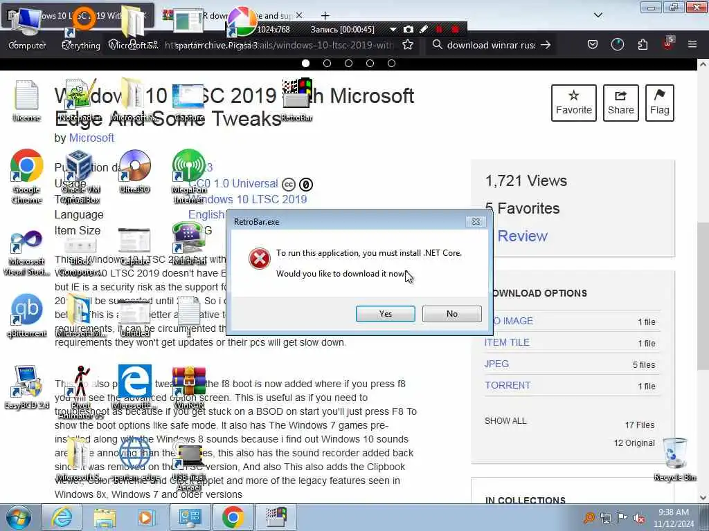Close the RetroBar.exe error dialog
The width and height of the screenshot is (709, 531).
click(x=476, y=222)
